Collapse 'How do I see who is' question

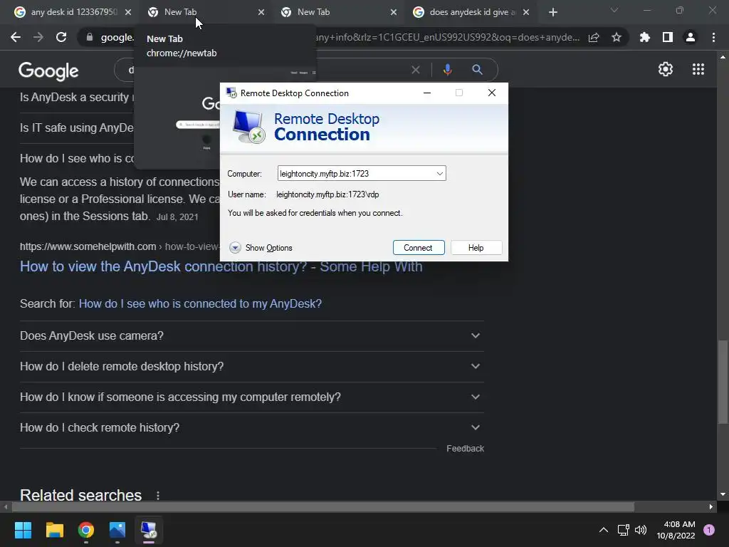coord(77,158)
